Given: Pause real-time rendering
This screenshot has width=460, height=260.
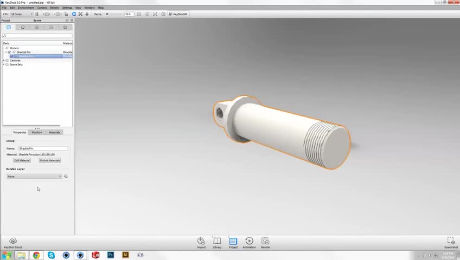Looking at the screenshot, I should [37, 14].
